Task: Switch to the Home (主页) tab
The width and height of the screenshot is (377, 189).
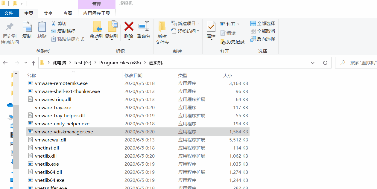Action: click(x=29, y=13)
